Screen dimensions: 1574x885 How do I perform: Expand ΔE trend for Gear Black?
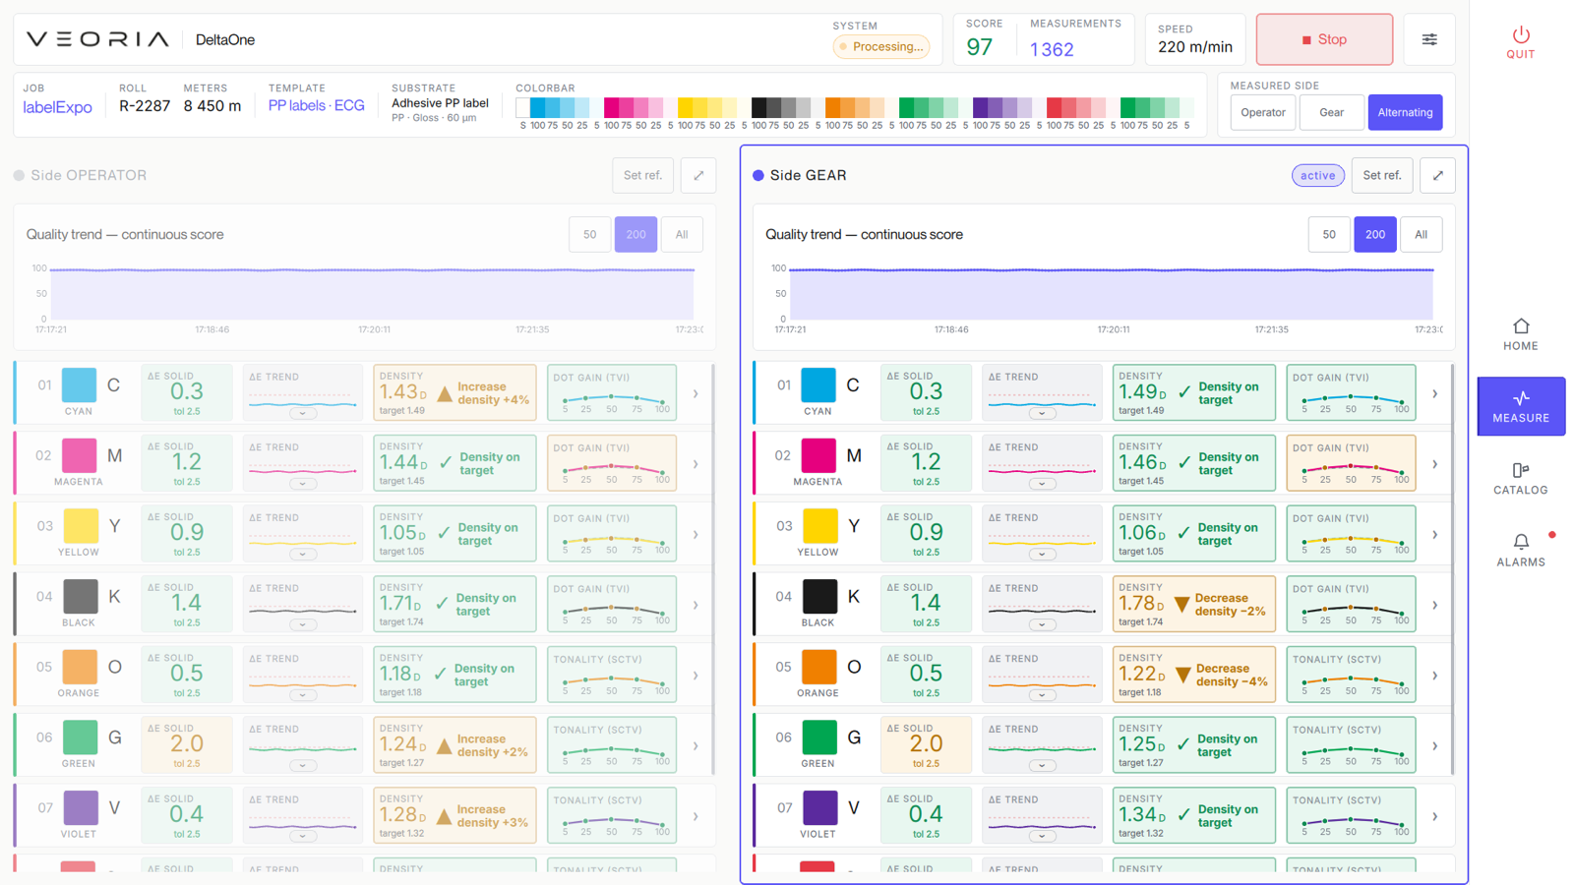[1042, 624]
